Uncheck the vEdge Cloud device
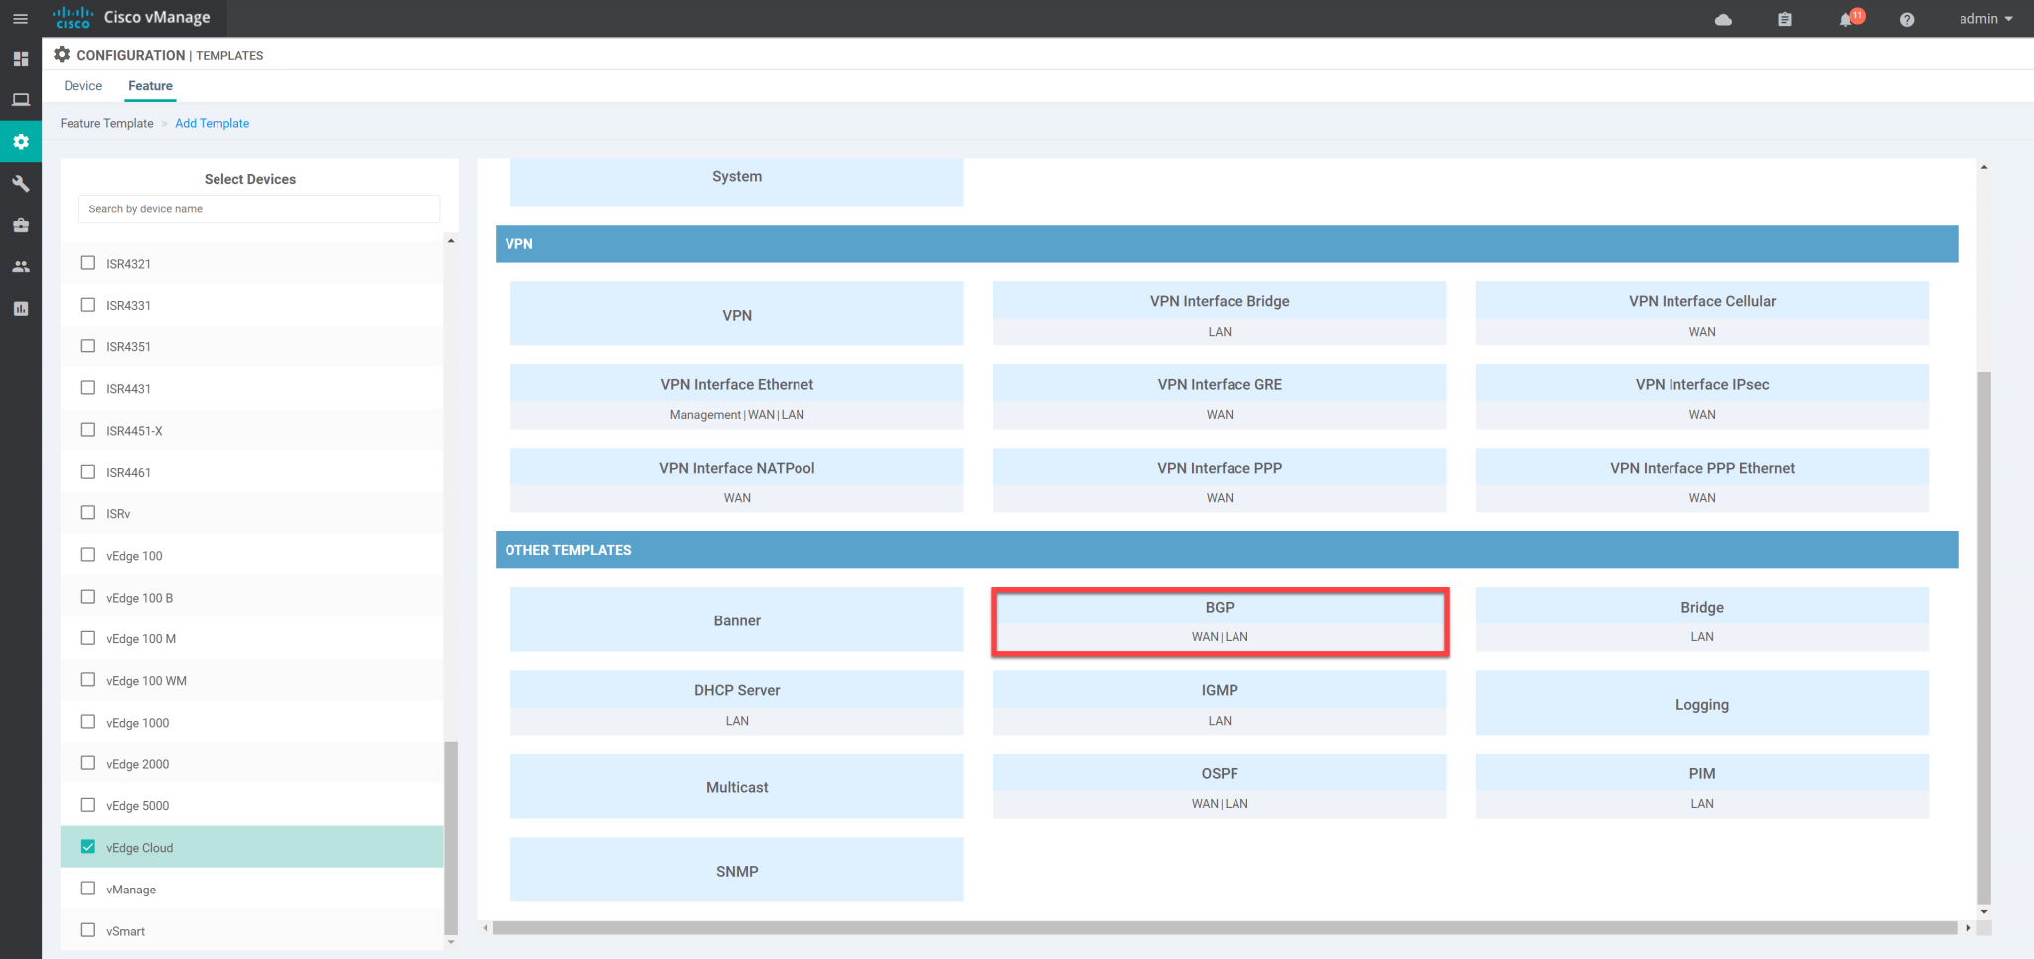2034x959 pixels. pos(87,846)
